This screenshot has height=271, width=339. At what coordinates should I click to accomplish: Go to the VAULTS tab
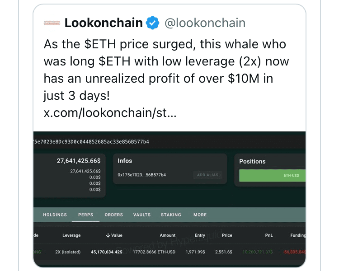(142, 215)
